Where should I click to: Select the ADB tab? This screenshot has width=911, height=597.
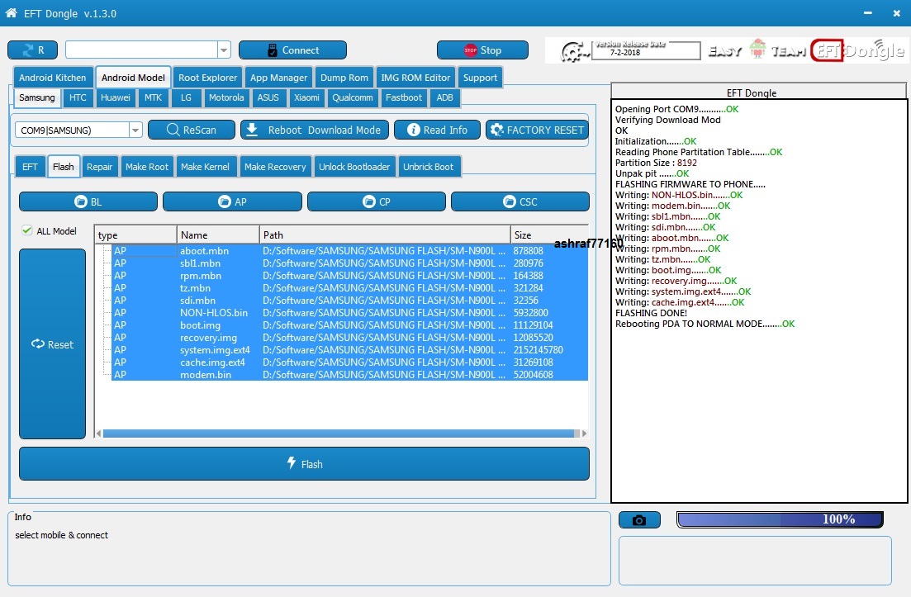[444, 97]
